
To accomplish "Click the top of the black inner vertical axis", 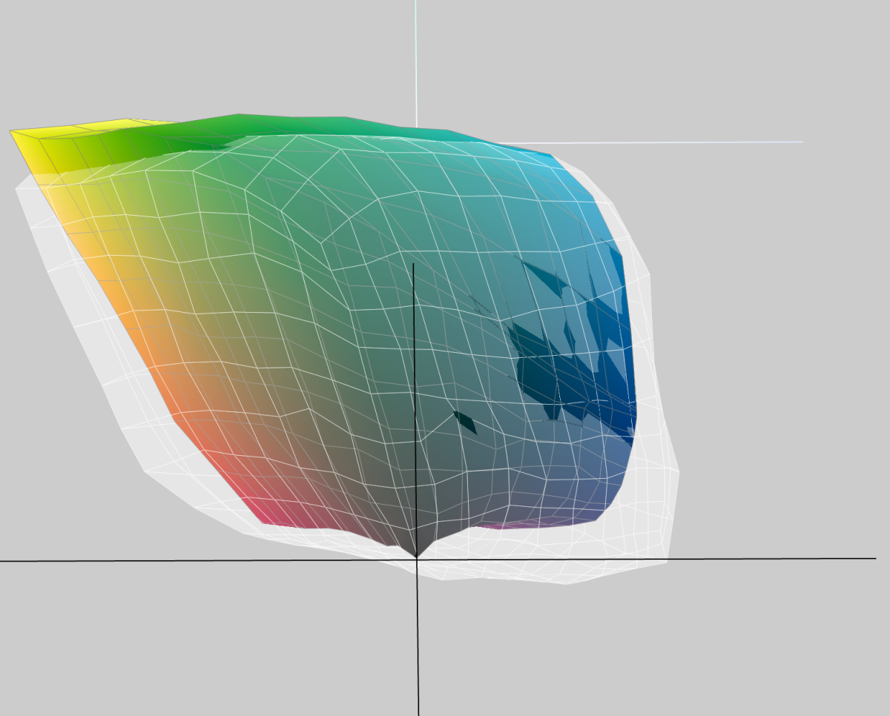I will [x=413, y=265].
